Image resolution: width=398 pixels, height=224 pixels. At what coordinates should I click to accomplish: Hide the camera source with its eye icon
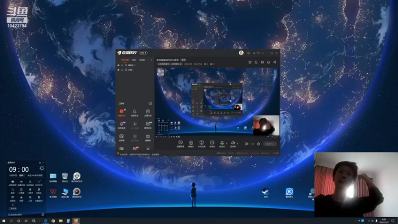(118, 65)
